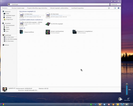
Task: Open the Rendezés dropdown menu
Action: [5, 8]
